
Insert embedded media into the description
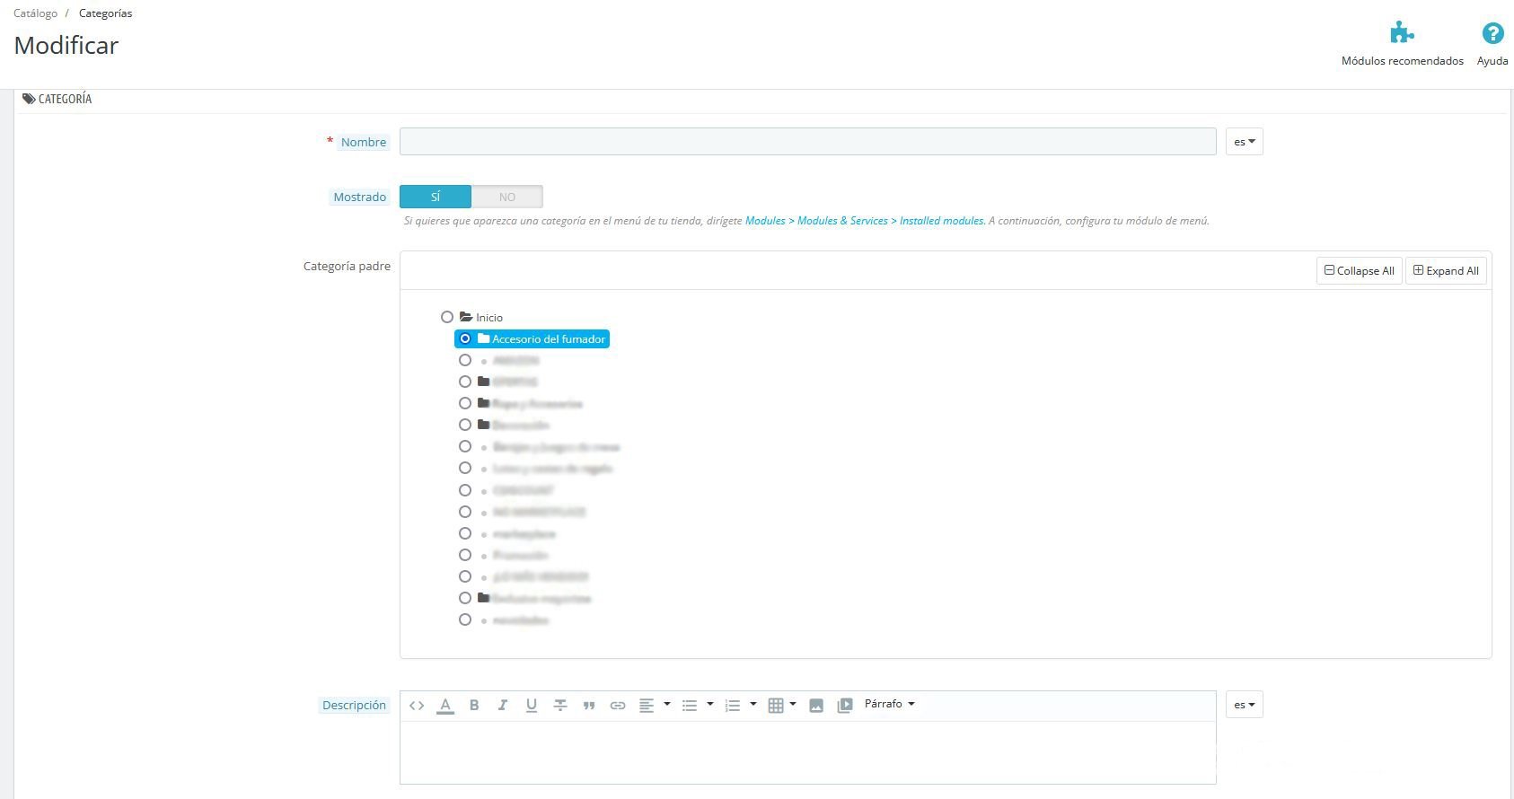coord(845,706)
